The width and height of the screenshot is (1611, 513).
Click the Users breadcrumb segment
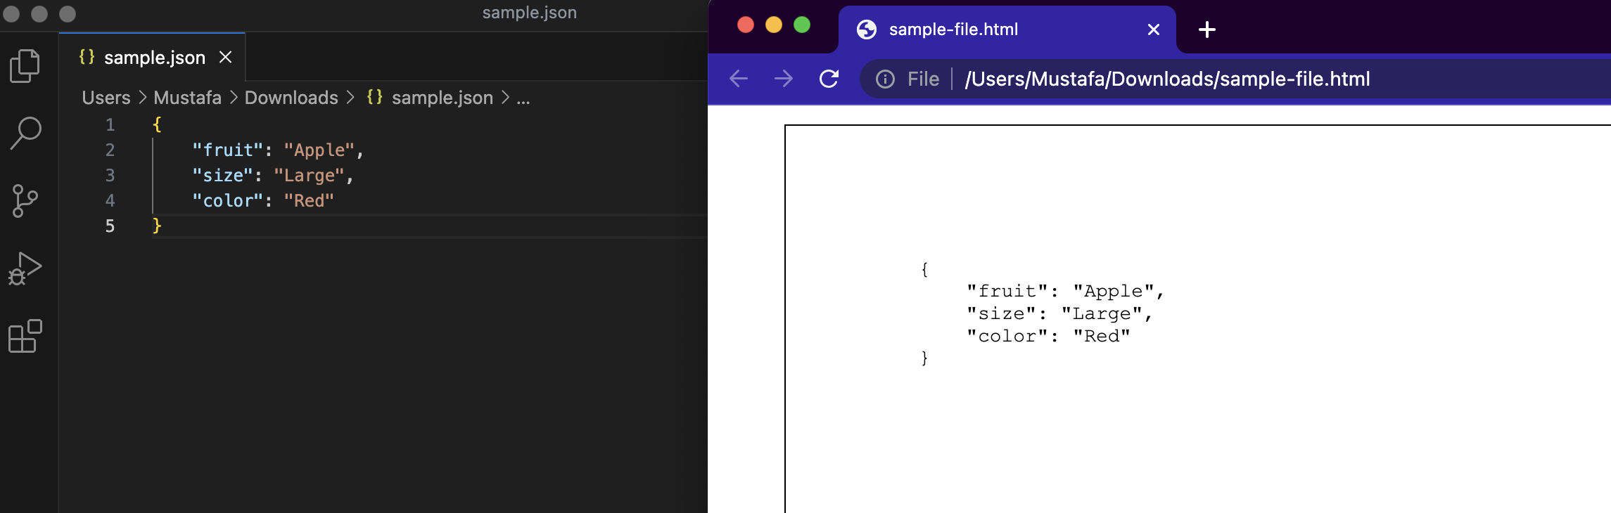point(106,98)
